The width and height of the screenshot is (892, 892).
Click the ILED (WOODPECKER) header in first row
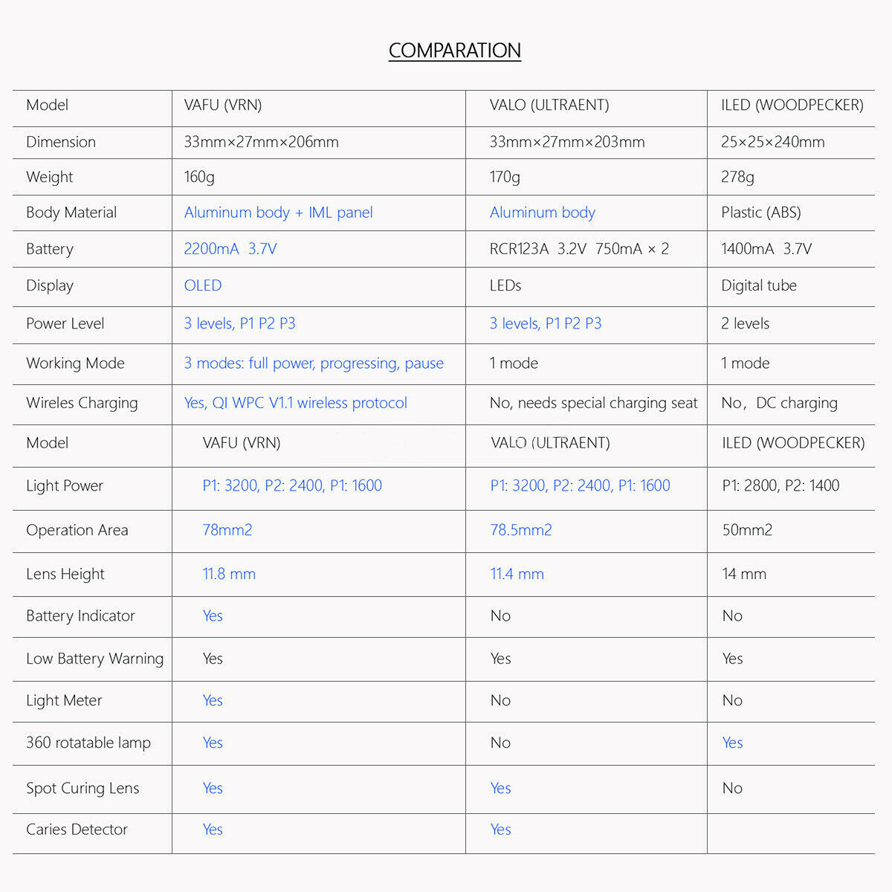coord(792,105)
